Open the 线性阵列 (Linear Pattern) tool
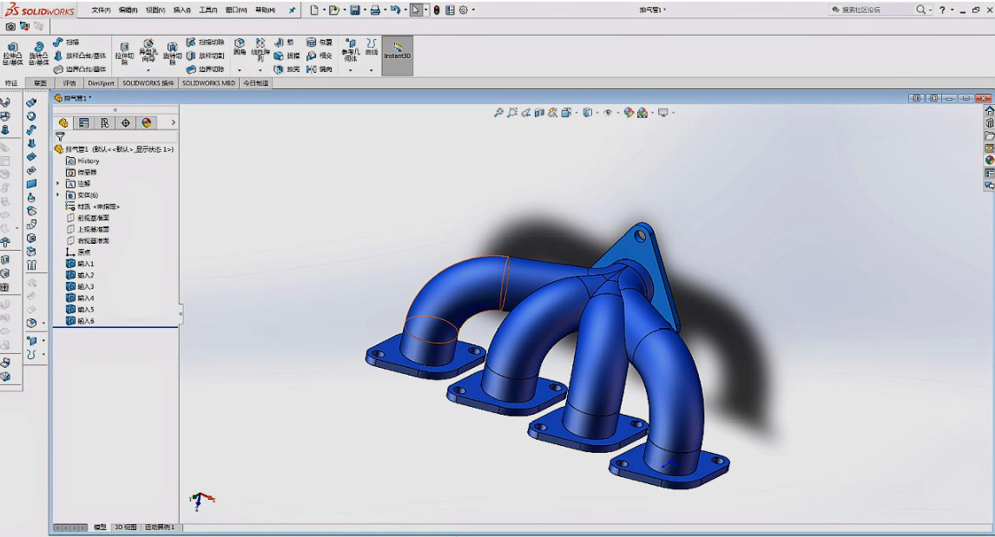Image resolution: width=995 pixels, height=537 pixels. click(x=260, y=49)
